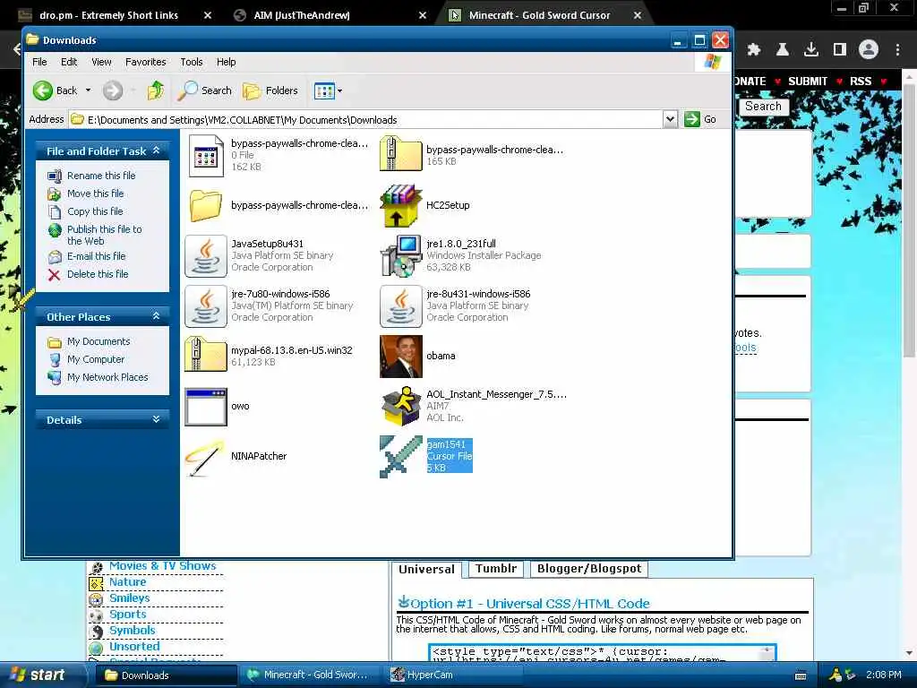Select the NINAPatcher icon
Image resolution: width=917 pixels, height=688 pixels.
pyautogui.click(x=205, y=458)
